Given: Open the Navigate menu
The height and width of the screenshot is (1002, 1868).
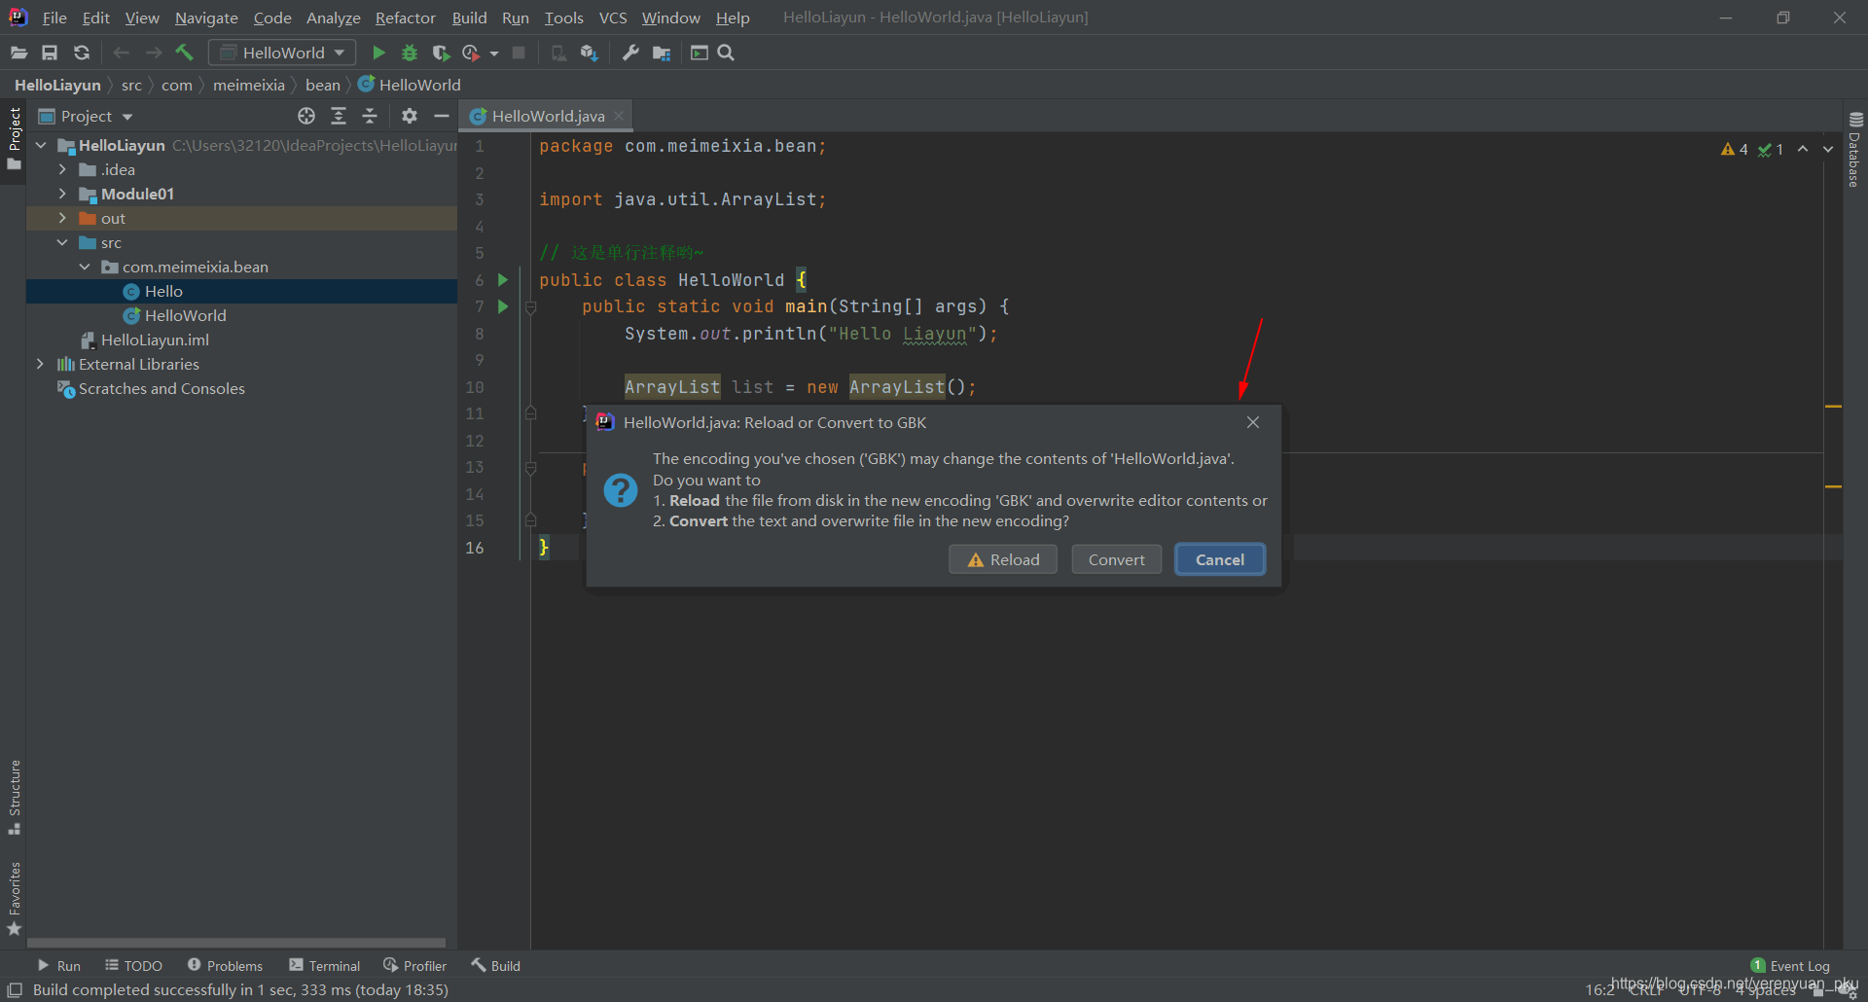Looking at the screenshot, I should [x=206, y=18].
